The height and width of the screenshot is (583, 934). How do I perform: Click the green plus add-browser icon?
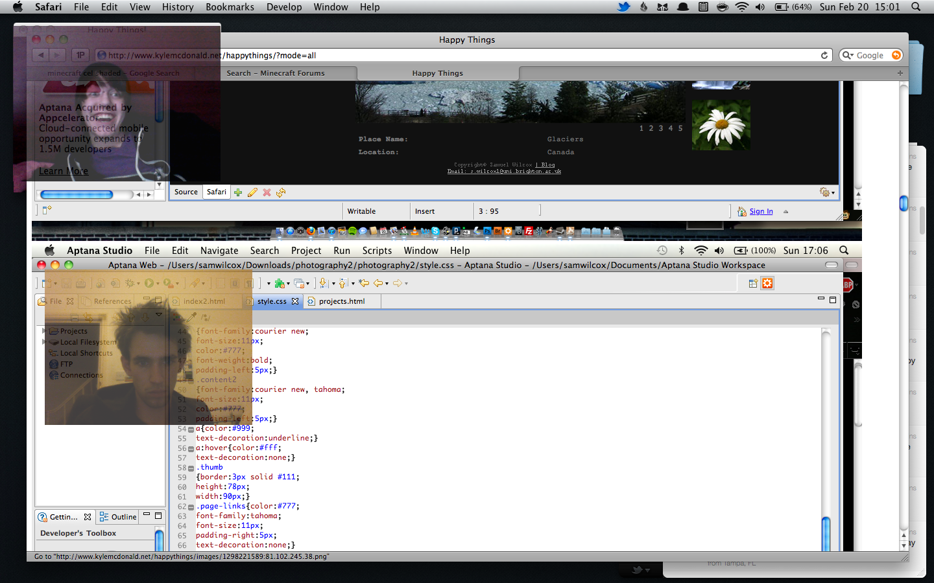point(238,192)
